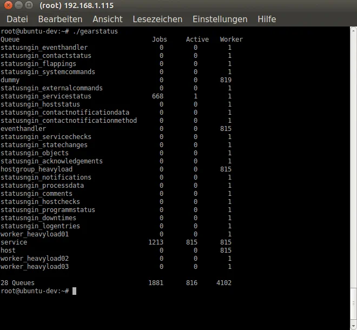Click the eventhandler queue name

[x=23, y=129]
